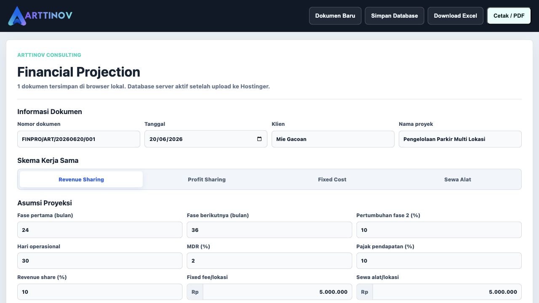The height and width of the screenshot is (303, 539).
Task: Click the Fase pertama (bulan) field
Action: (100, 230)
